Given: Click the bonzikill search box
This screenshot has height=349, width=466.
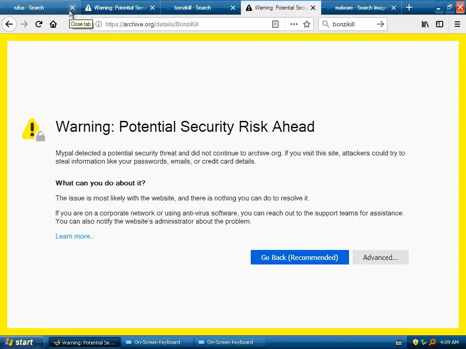Looking at the screenshot, I should point(352,25).
